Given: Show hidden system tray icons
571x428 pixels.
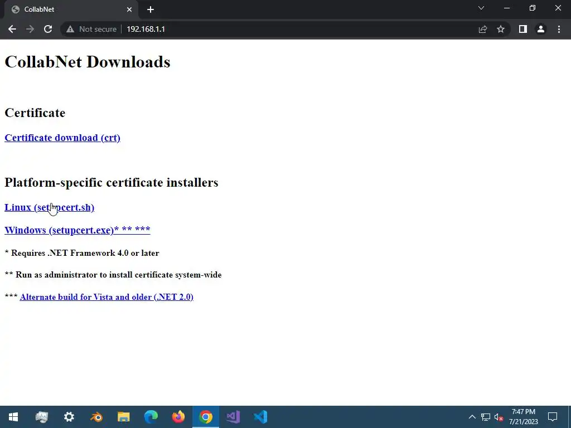Looking at the screenshot, I should (472, 417).
